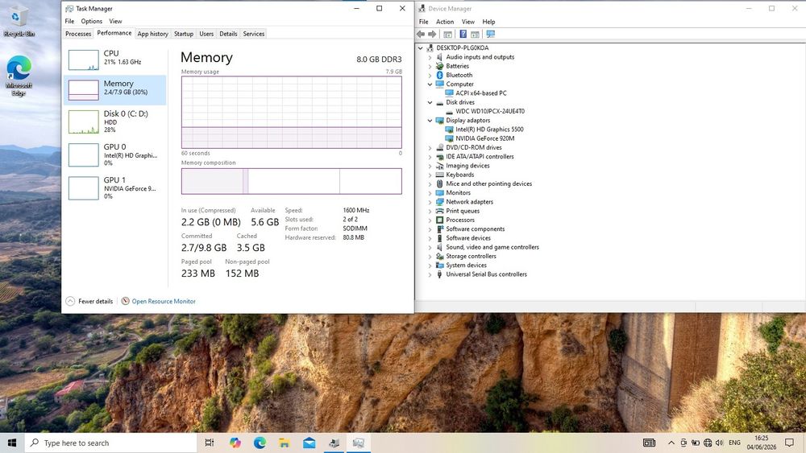Open the Help menu in Device Manager
Viewport: 806px width, 453px height.
tap(488, 22)
